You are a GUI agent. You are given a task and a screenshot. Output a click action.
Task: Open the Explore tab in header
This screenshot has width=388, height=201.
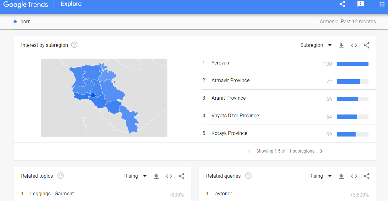(71, 4)
